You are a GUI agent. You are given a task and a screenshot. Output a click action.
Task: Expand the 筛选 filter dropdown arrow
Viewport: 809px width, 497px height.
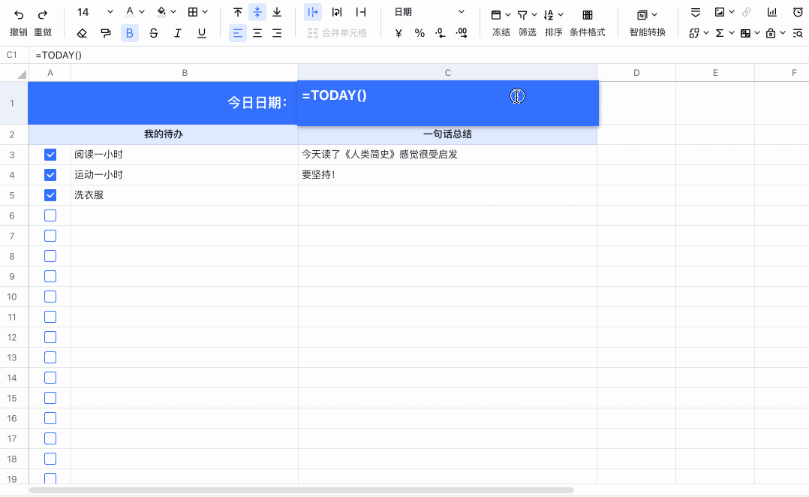click(x=534, y=15)
